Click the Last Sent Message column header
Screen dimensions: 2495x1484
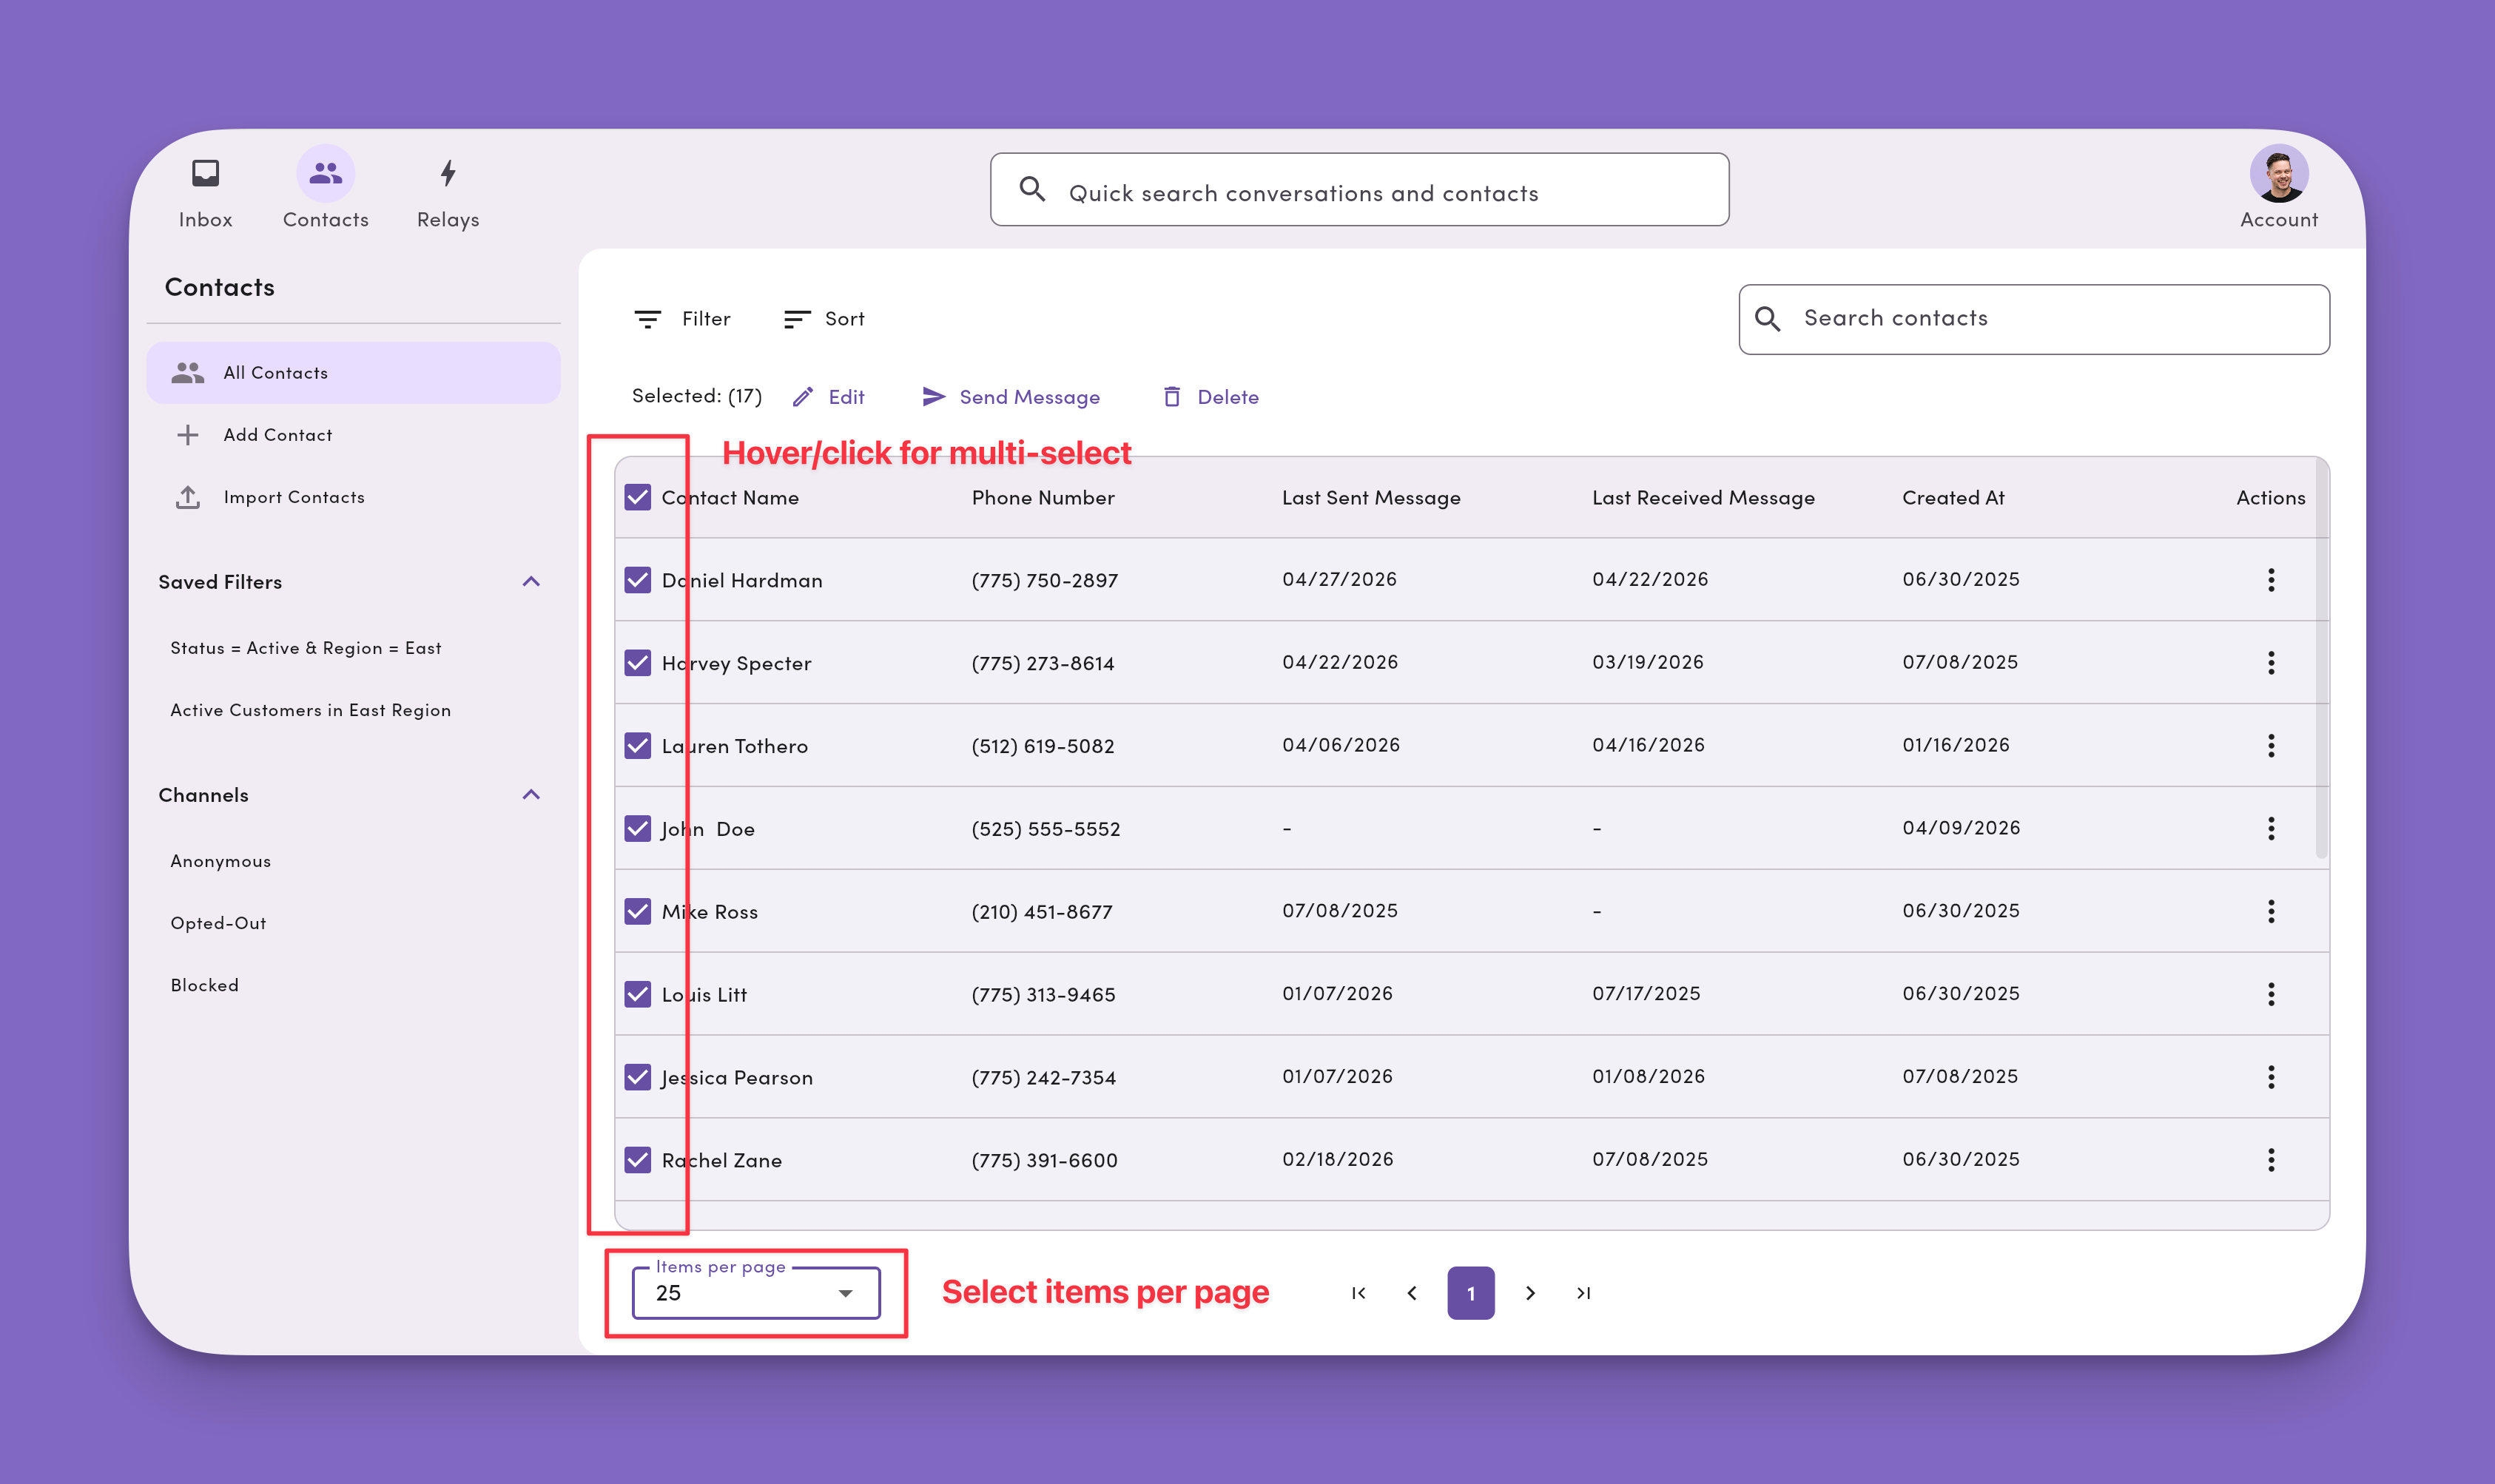pyautogui.click(x=1371, y=498)
